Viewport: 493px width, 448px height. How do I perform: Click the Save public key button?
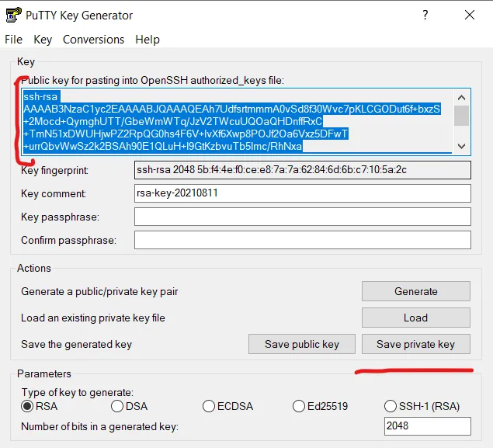click(x=302, y=344)
